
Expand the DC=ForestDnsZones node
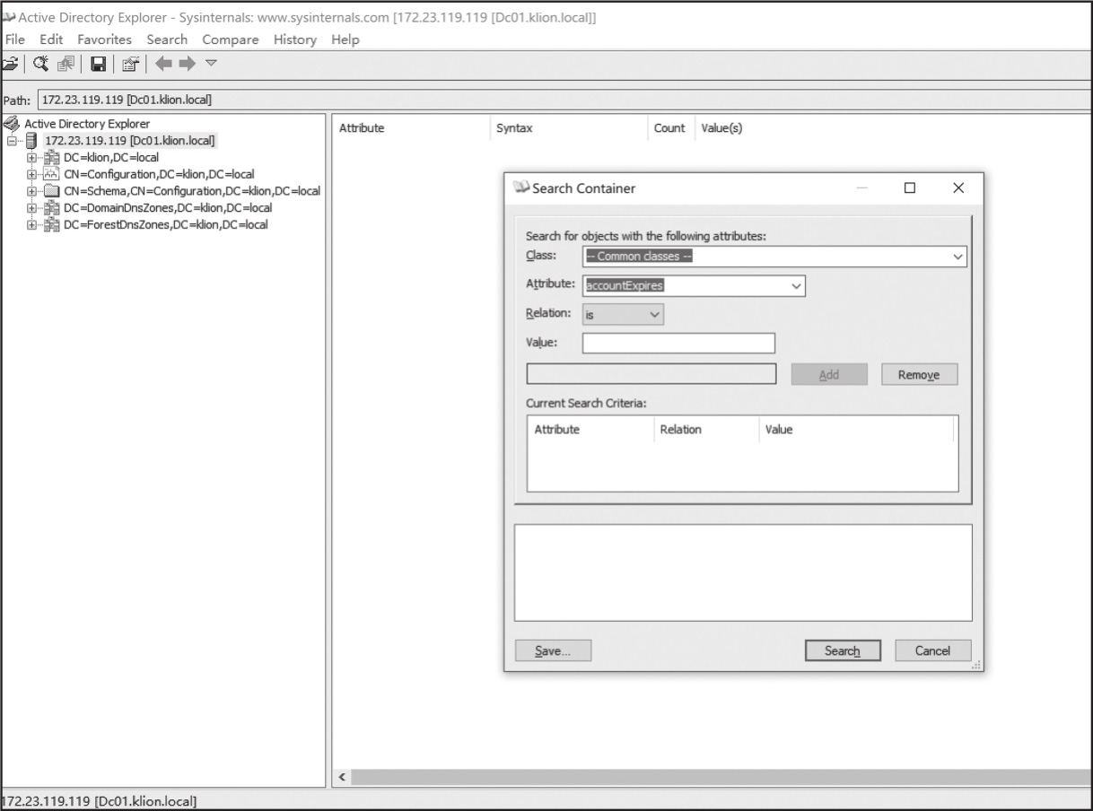click(x=32, y=224)
